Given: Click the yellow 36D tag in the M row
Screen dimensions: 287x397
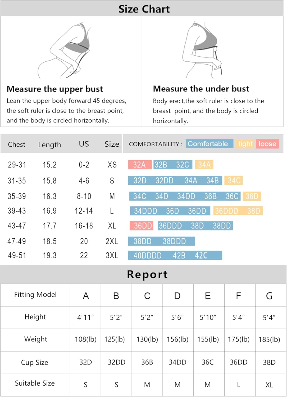Looking at the screenshot, I should tap(252, 196).
